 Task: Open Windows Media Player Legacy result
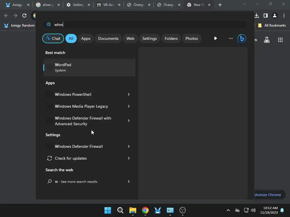click(81, 106)
